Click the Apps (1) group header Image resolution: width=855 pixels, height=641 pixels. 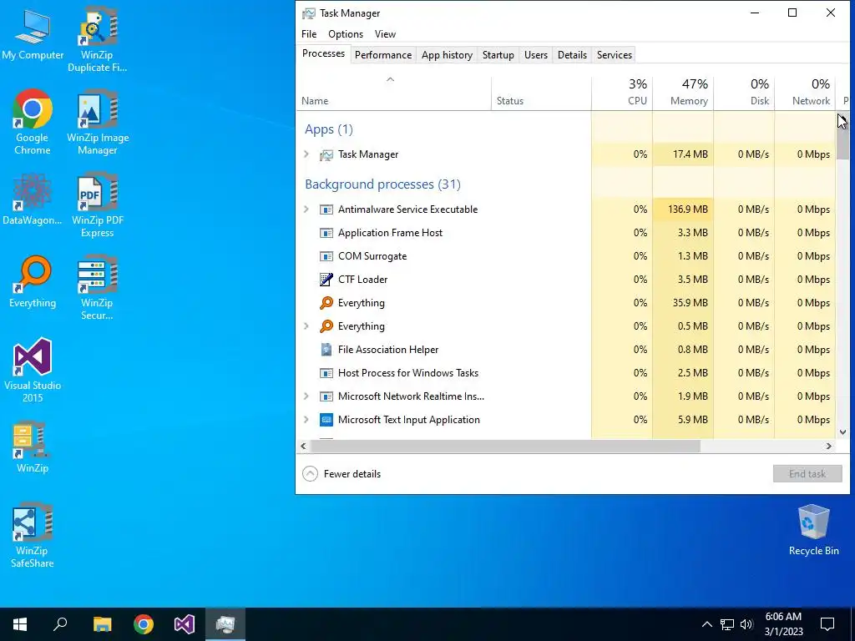tap(329, 129)
